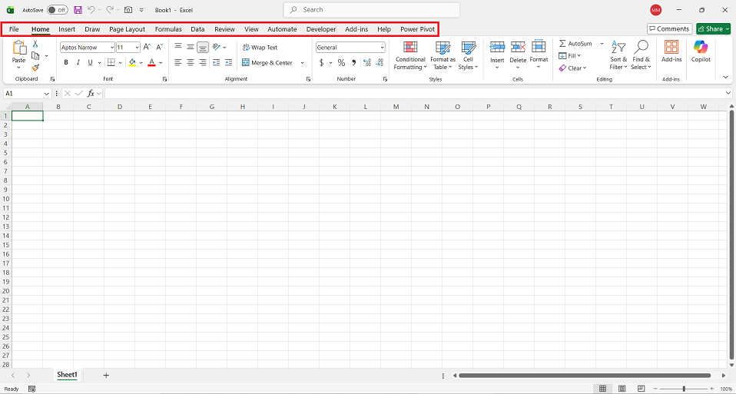Increase Decimal places icon

(367, 62)
